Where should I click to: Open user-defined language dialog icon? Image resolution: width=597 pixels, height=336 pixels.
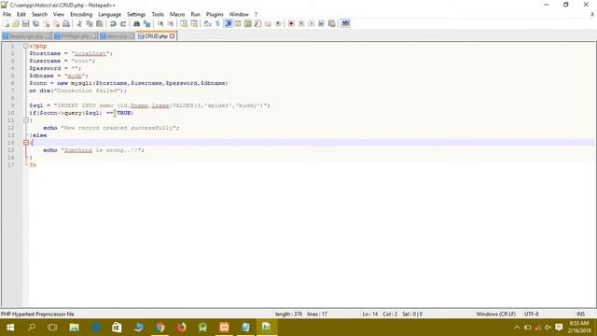[238, 23]
